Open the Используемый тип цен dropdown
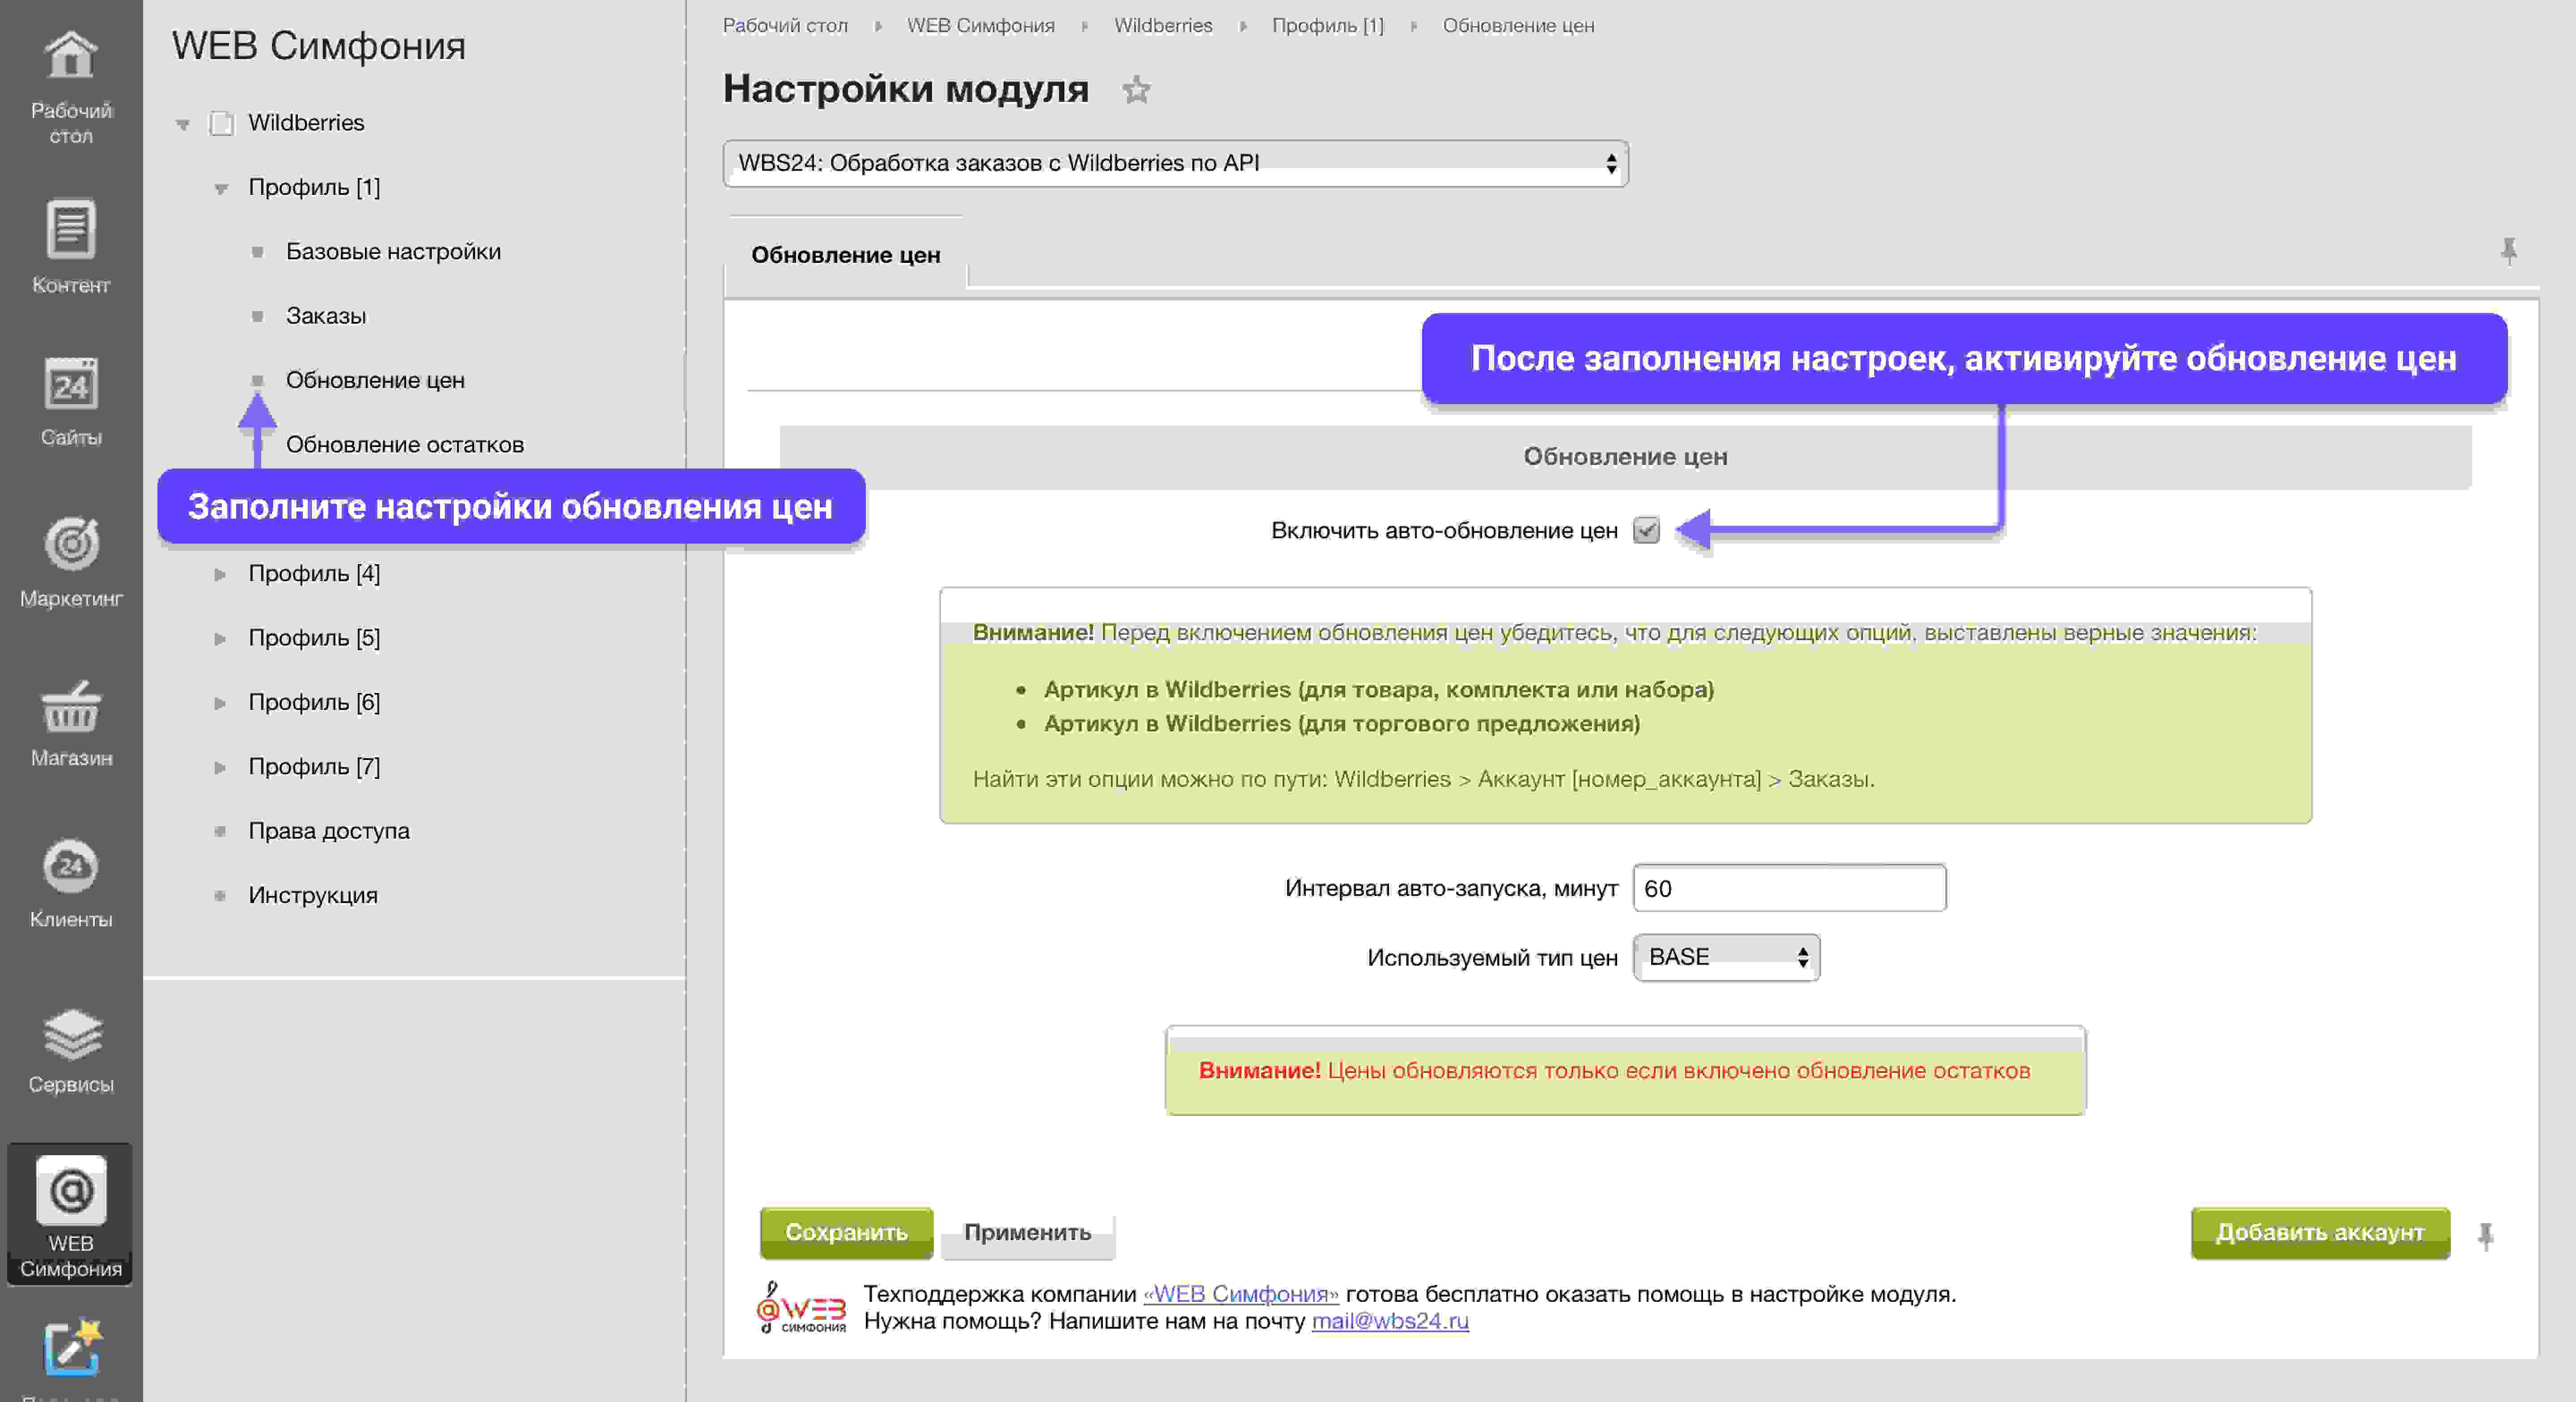Image resolution: width=2576 pixels, height=1402 pixels. (x=1726, y=957)
